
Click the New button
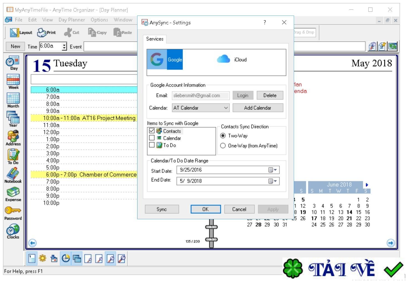pyautogui.click(x=16, y=46)
